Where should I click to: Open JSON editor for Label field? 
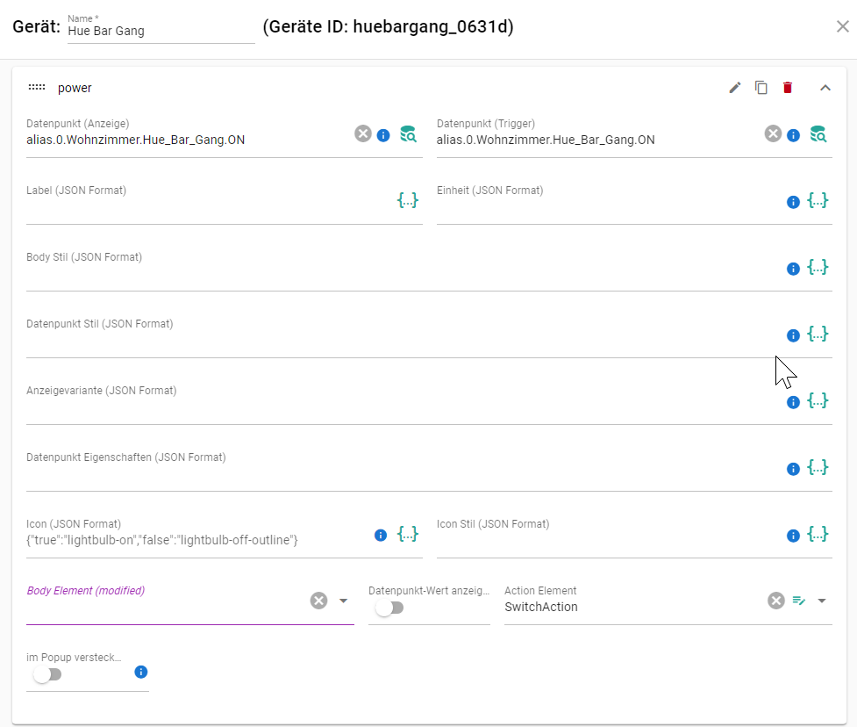pyautogui.click(x=408, y=200)
